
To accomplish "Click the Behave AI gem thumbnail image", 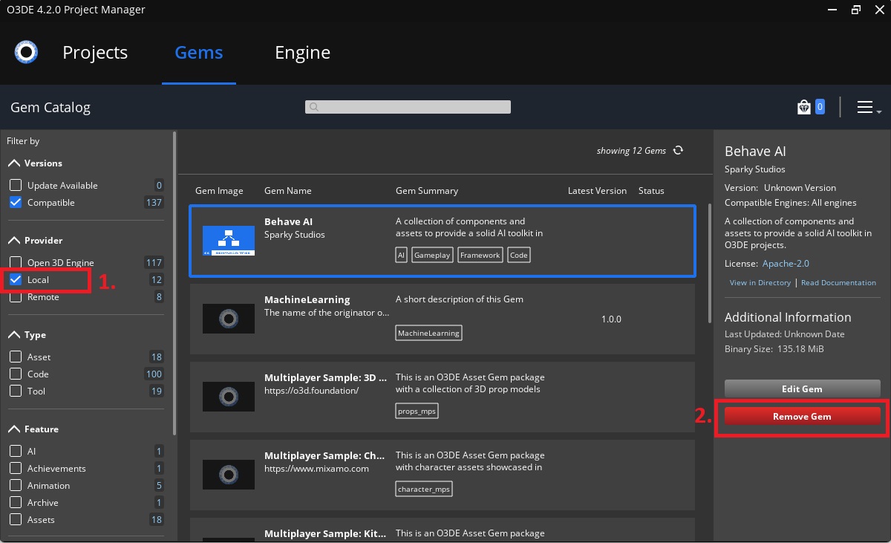I will coord(229,240).
